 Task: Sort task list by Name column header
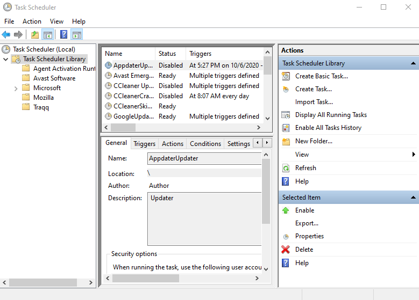tap(129, 54)
